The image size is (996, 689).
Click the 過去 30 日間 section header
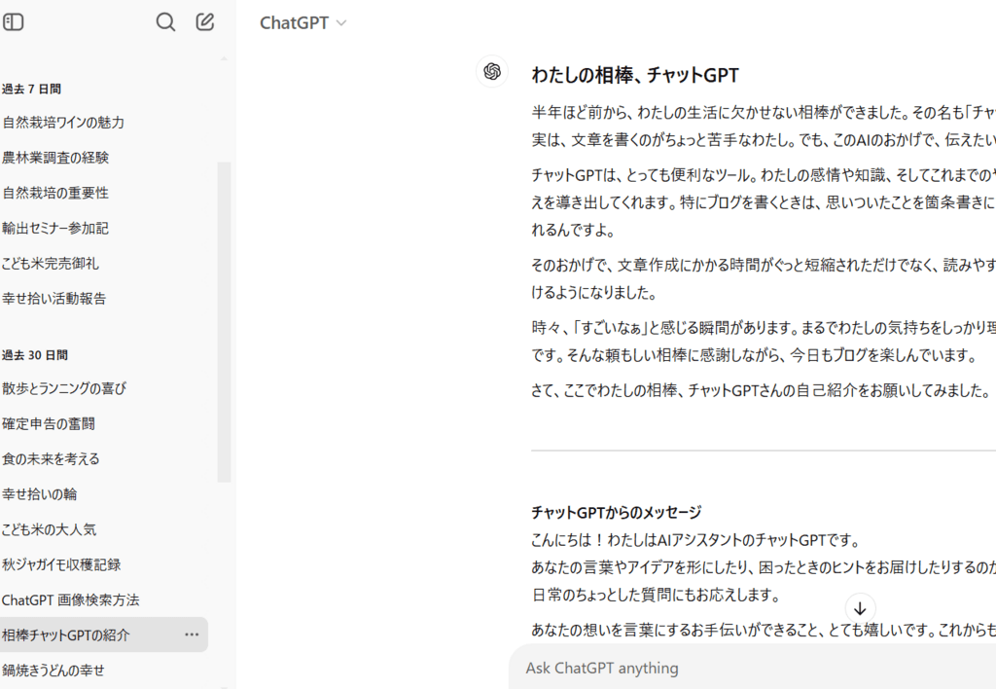34,355
